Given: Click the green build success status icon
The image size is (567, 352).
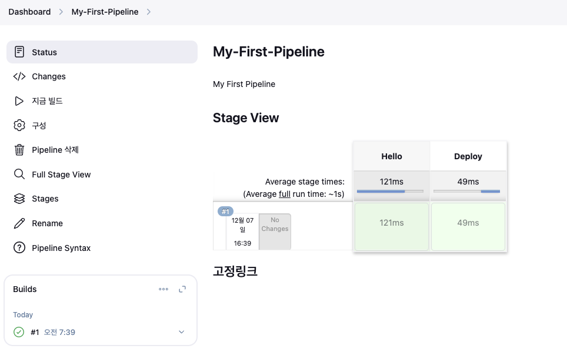Looking at the screenshot, I should (x=19, y=332).
